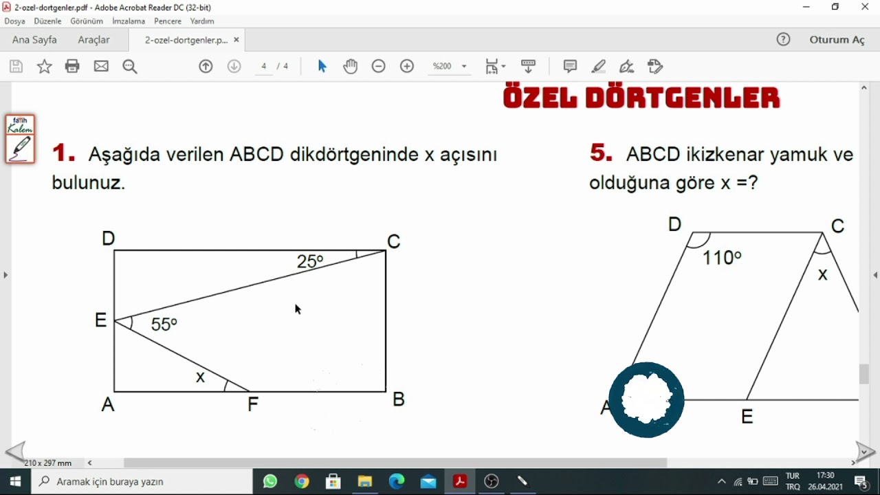Click the taskbar battery status icon
This screenshot has width=880, height=495.
[x=753, y=482]
